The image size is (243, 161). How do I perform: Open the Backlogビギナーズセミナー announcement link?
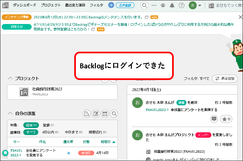(x=133, y=27)
